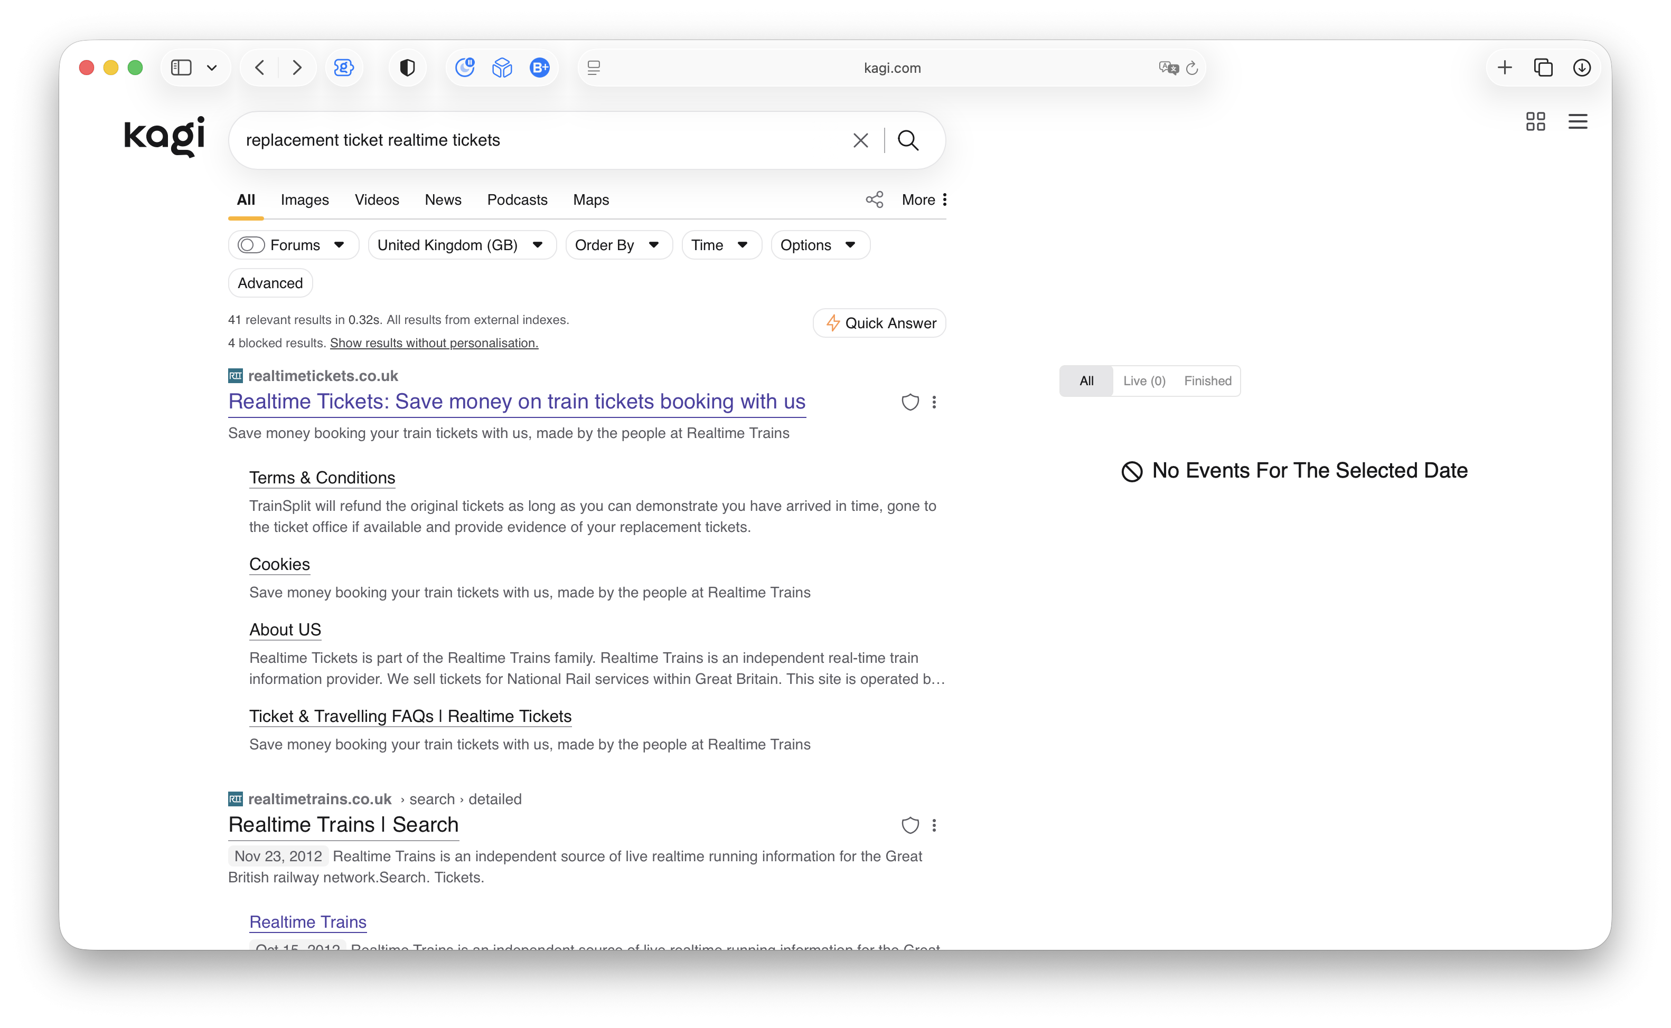Open Ticket & Travelling FAQs sublink
Image resolution: width=1671 pixels, height=1028 pixels.
coord(410,716)
